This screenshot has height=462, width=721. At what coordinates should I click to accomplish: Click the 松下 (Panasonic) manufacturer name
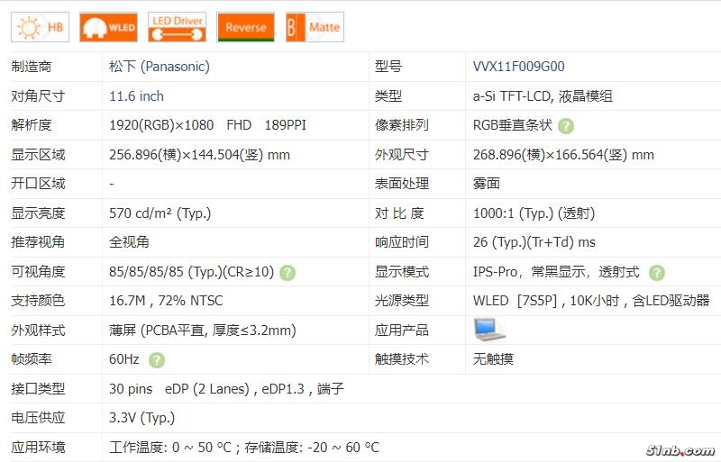click(159, 67)
